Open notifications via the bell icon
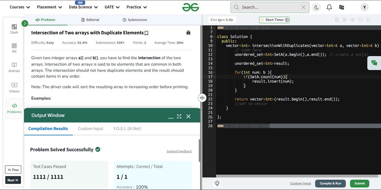381x190 pixels. pyautogui.click(x=329, y=7)
